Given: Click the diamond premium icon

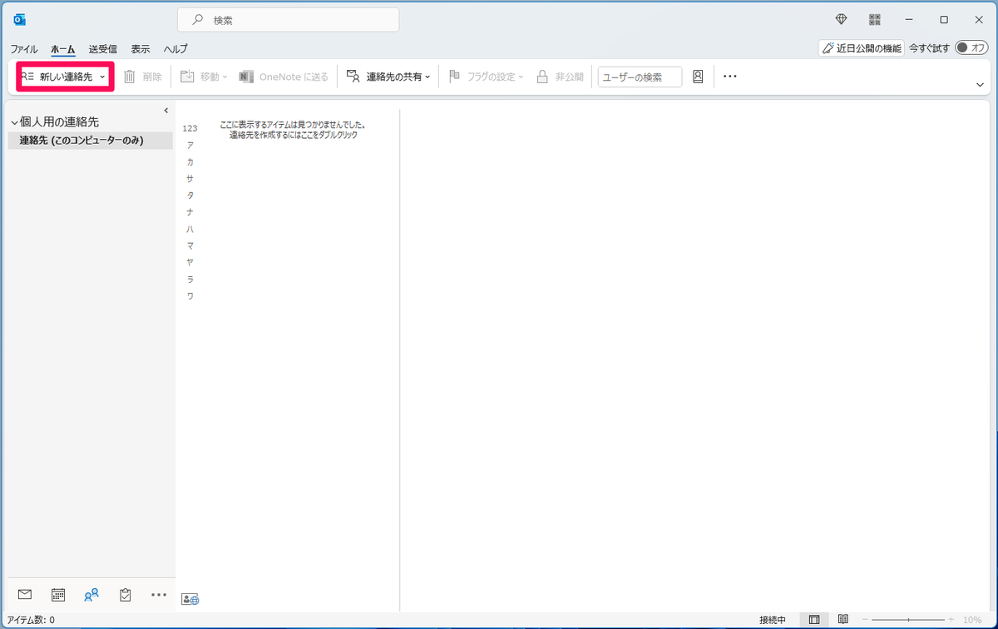Looking at the screenshot, I should click(x=842, y=19).
